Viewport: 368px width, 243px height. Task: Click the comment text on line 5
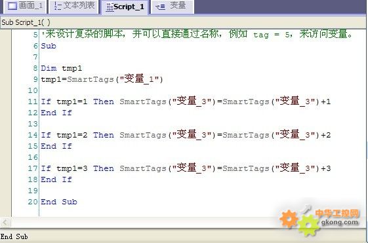coord(197,35)
